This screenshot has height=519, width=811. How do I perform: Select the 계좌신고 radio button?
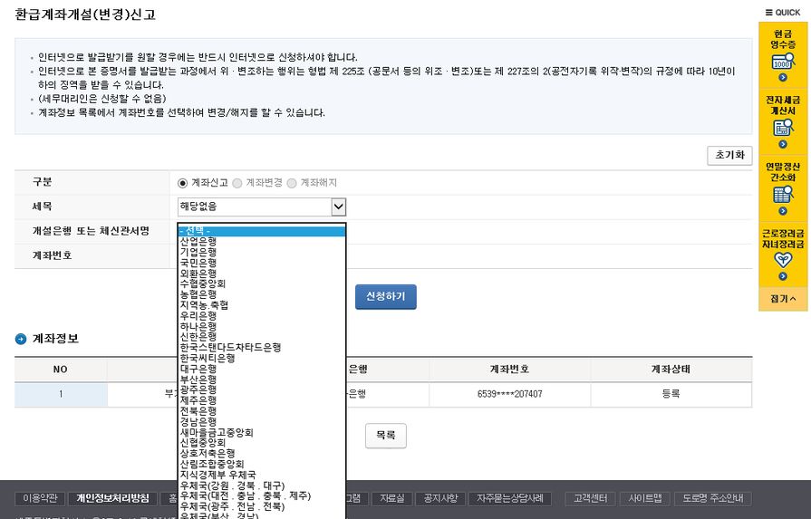coord(183,182)
